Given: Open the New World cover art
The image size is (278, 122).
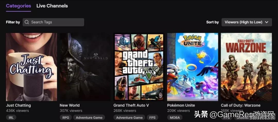Looking at the screenshot, I should [x=85, y=67].
